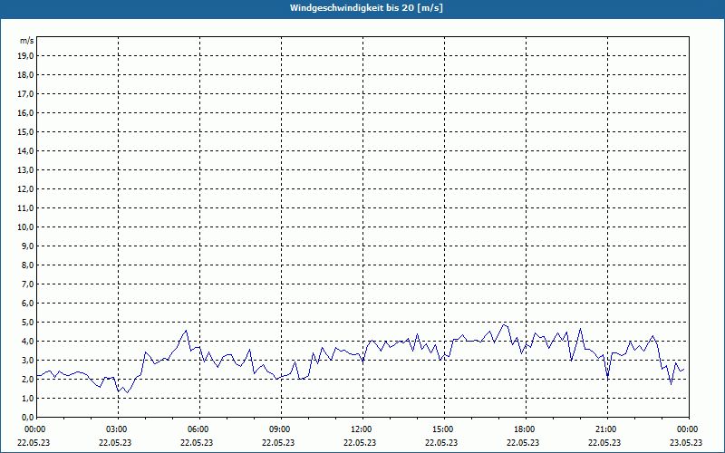The image size is (725, 453).
Task: Select the 09:00 time axis label
Action: click(279, 429)
